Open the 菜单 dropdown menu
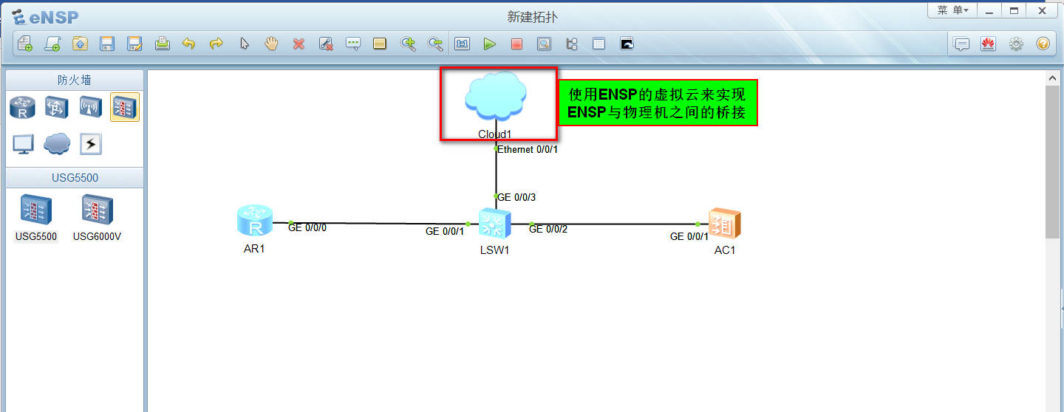1064x412 pixels. click(952, 10)
